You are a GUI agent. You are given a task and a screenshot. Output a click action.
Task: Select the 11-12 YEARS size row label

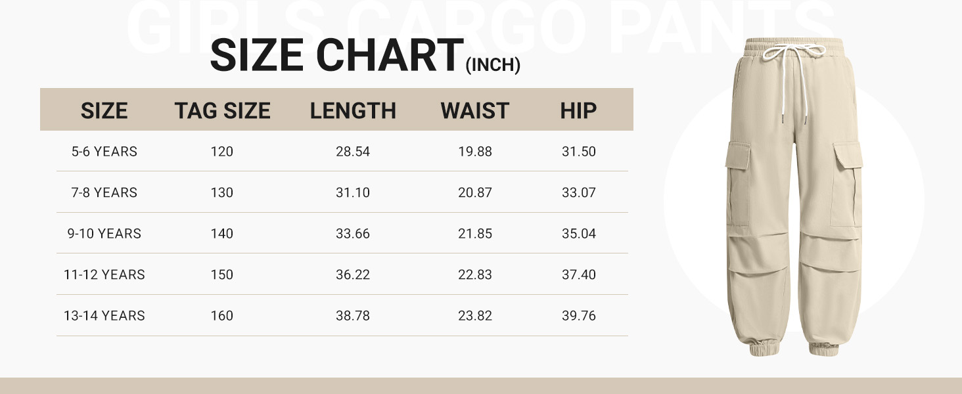[104, 274]
